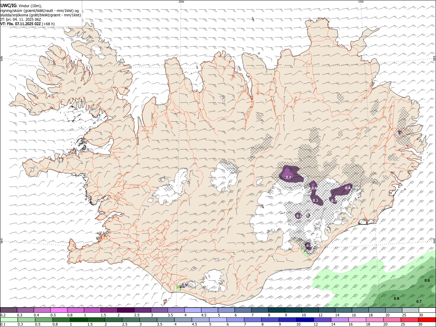
Task: Click the small purple precipitation spot in the east fjords
Action: pos(400,133)
